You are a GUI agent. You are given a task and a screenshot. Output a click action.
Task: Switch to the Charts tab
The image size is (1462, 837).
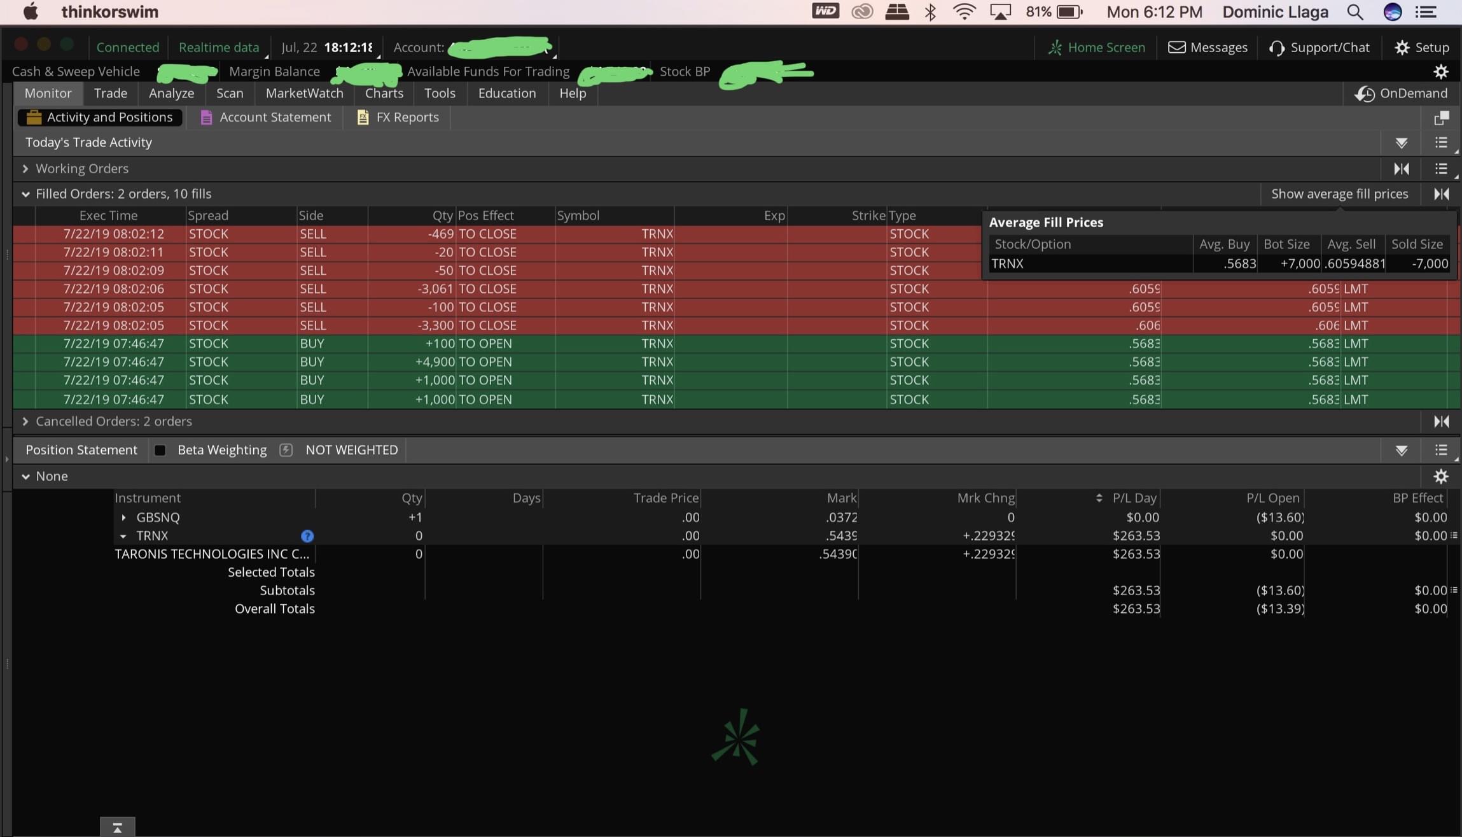(384, 94)
